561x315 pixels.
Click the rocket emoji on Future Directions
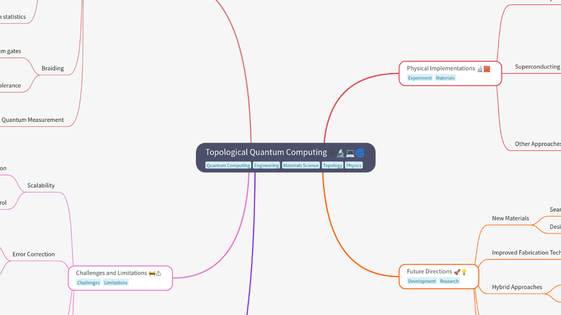click(457, 272)
